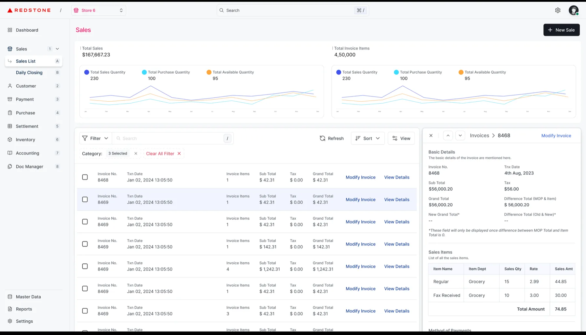Open the settings gear icon in header

click(558, 10)
